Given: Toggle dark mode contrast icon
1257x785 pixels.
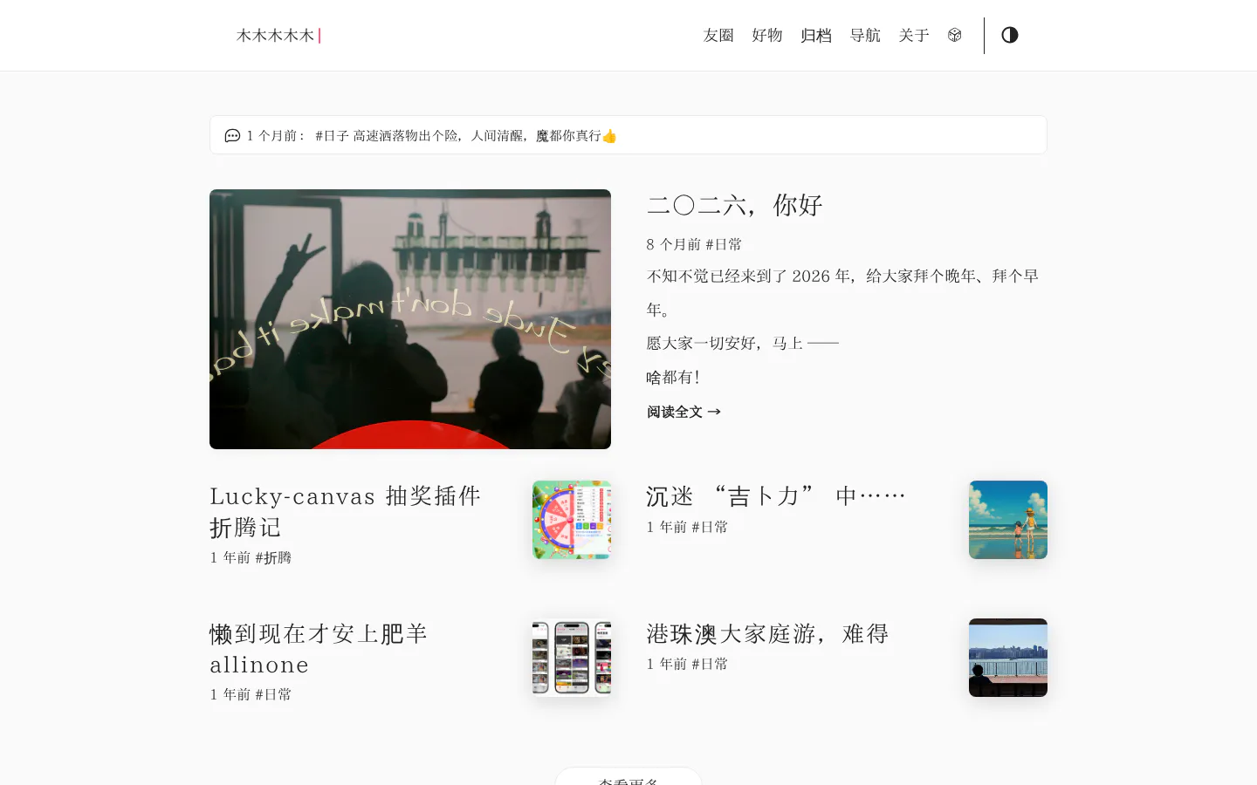Looking at the screenshot, I should tap(1010, 35).
